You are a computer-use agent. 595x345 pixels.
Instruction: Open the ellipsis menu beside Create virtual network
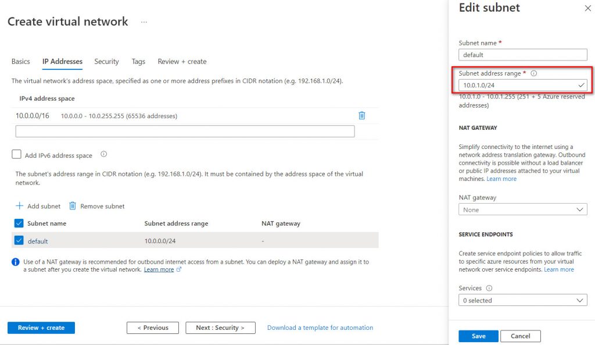pyautogui.click(x=144, y=22)
